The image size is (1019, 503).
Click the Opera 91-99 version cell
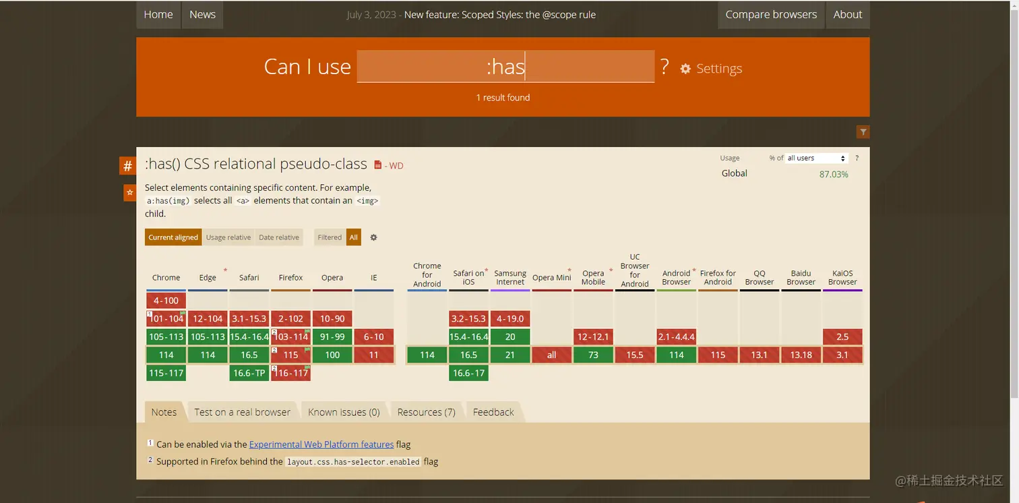pos(332,336)
